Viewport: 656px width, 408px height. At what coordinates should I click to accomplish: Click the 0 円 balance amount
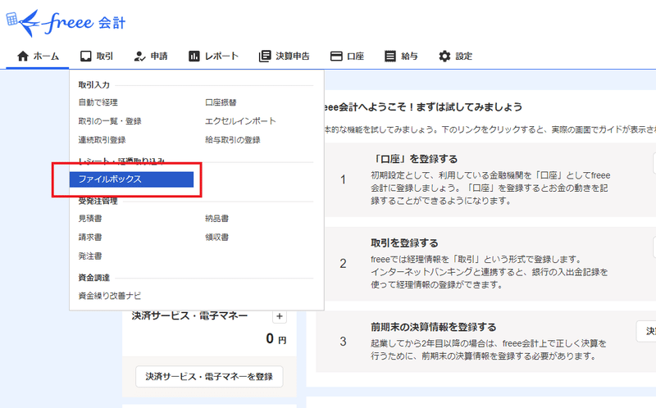[276, 338]
